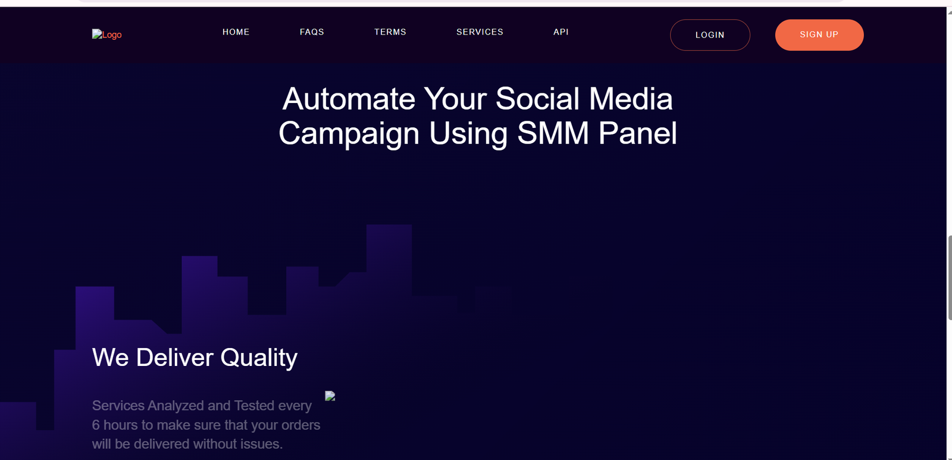
Task: Click the broken Logo image in header
Action: tap(107, 35)
